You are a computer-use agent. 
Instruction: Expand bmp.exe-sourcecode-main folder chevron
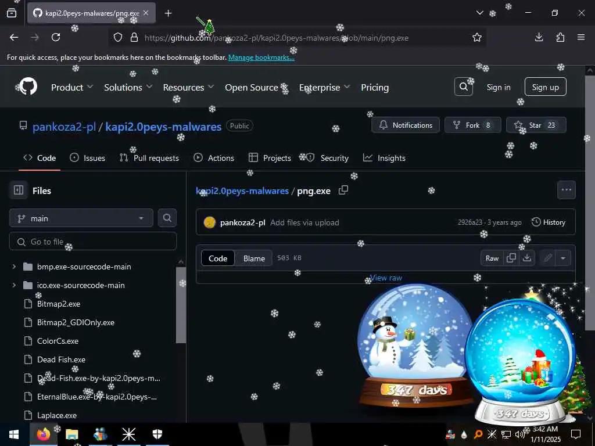(14, 267)
